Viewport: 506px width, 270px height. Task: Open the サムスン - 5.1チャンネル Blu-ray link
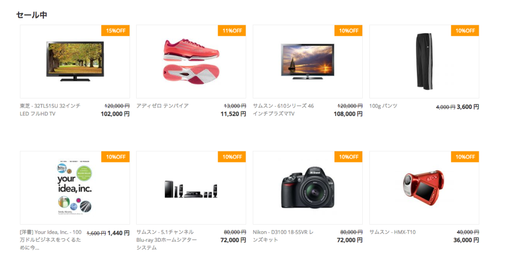(x=166, y=240)
